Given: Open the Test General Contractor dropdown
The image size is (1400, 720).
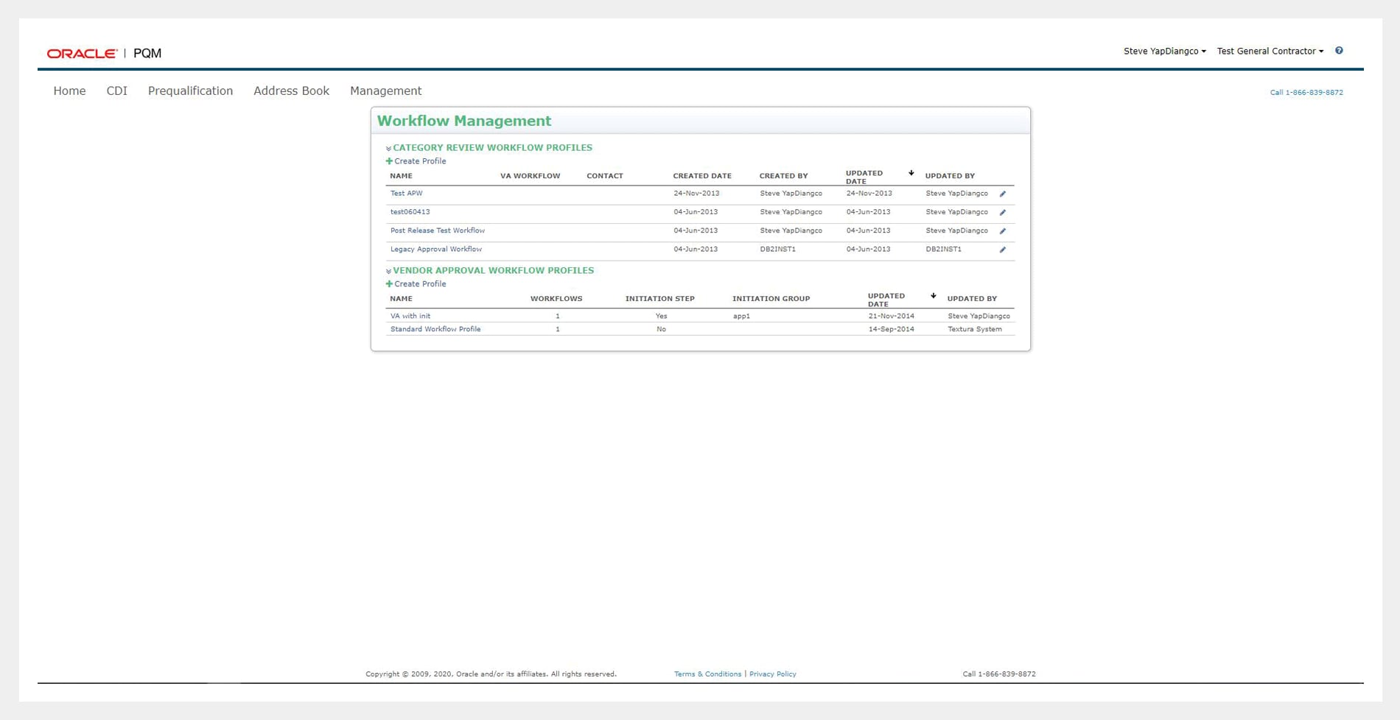Looking at the screenshot, I should (1270, 52).
